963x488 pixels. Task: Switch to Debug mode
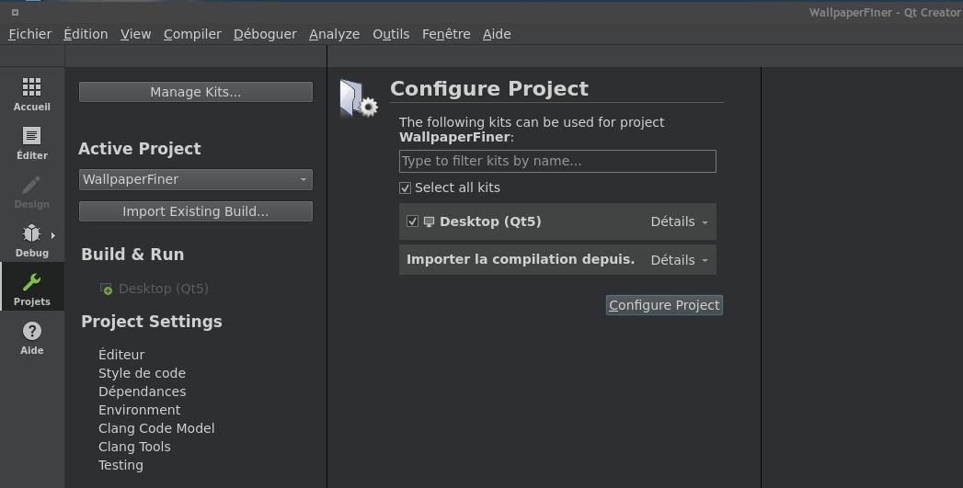click(32, 240)
